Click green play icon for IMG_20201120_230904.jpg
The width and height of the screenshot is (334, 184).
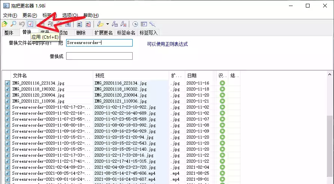coord(222,95)
